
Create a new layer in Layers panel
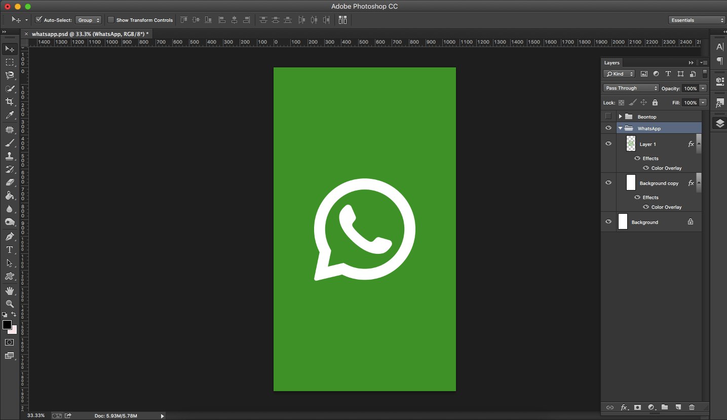678,407
